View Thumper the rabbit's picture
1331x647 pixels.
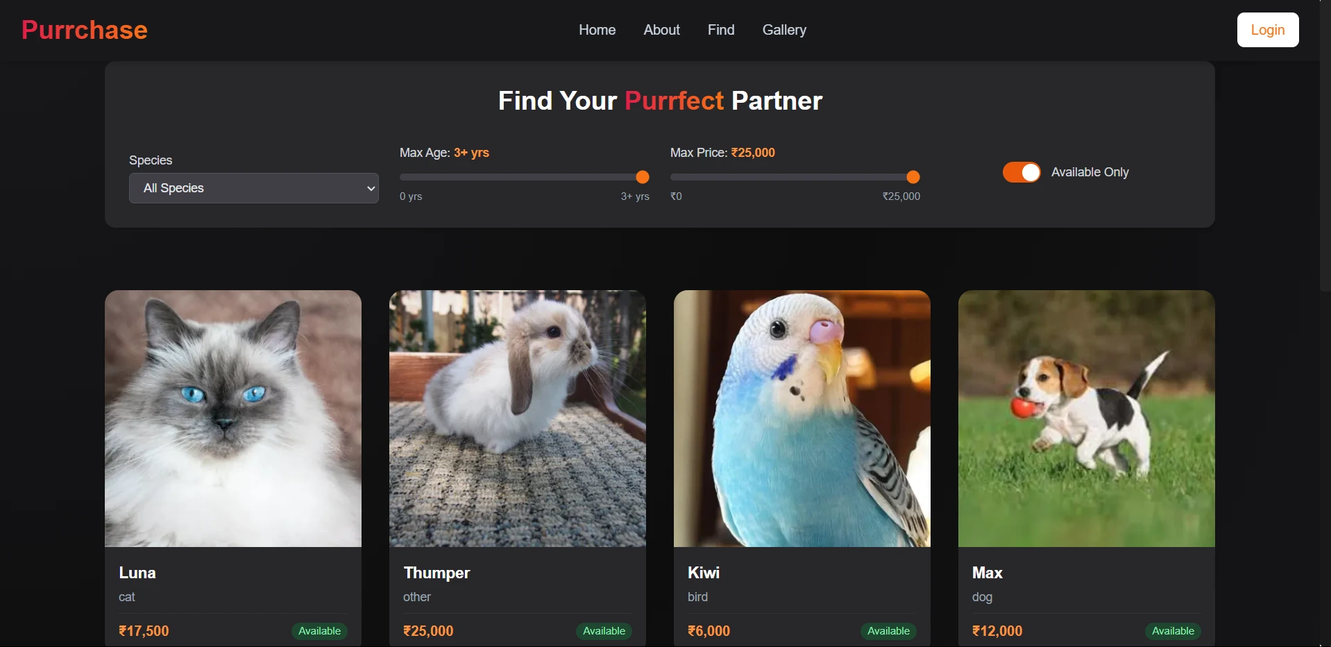coord(517,419)
